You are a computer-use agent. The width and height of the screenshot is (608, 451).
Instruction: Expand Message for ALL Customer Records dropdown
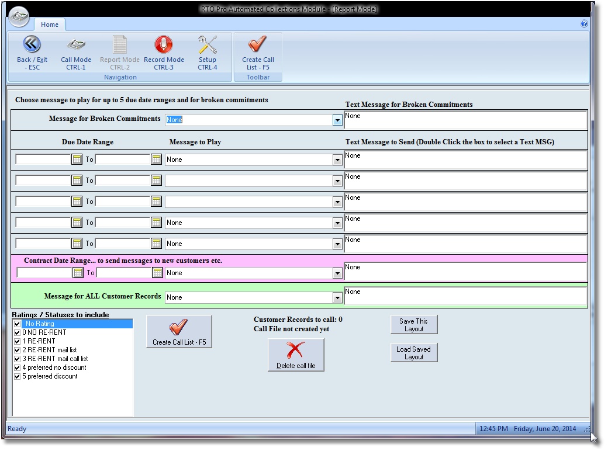[337, 297]
